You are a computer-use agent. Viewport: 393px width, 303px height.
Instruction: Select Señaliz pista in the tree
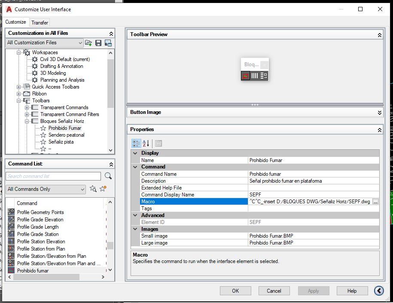point(61,142)
